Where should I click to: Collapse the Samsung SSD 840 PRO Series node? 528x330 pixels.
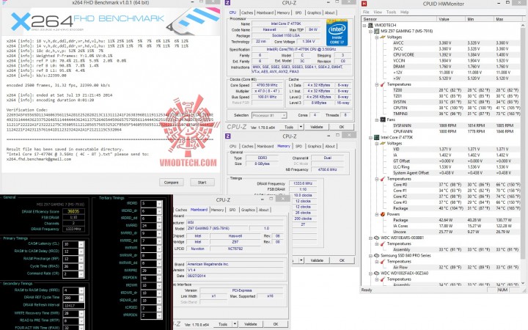[370, 256]
